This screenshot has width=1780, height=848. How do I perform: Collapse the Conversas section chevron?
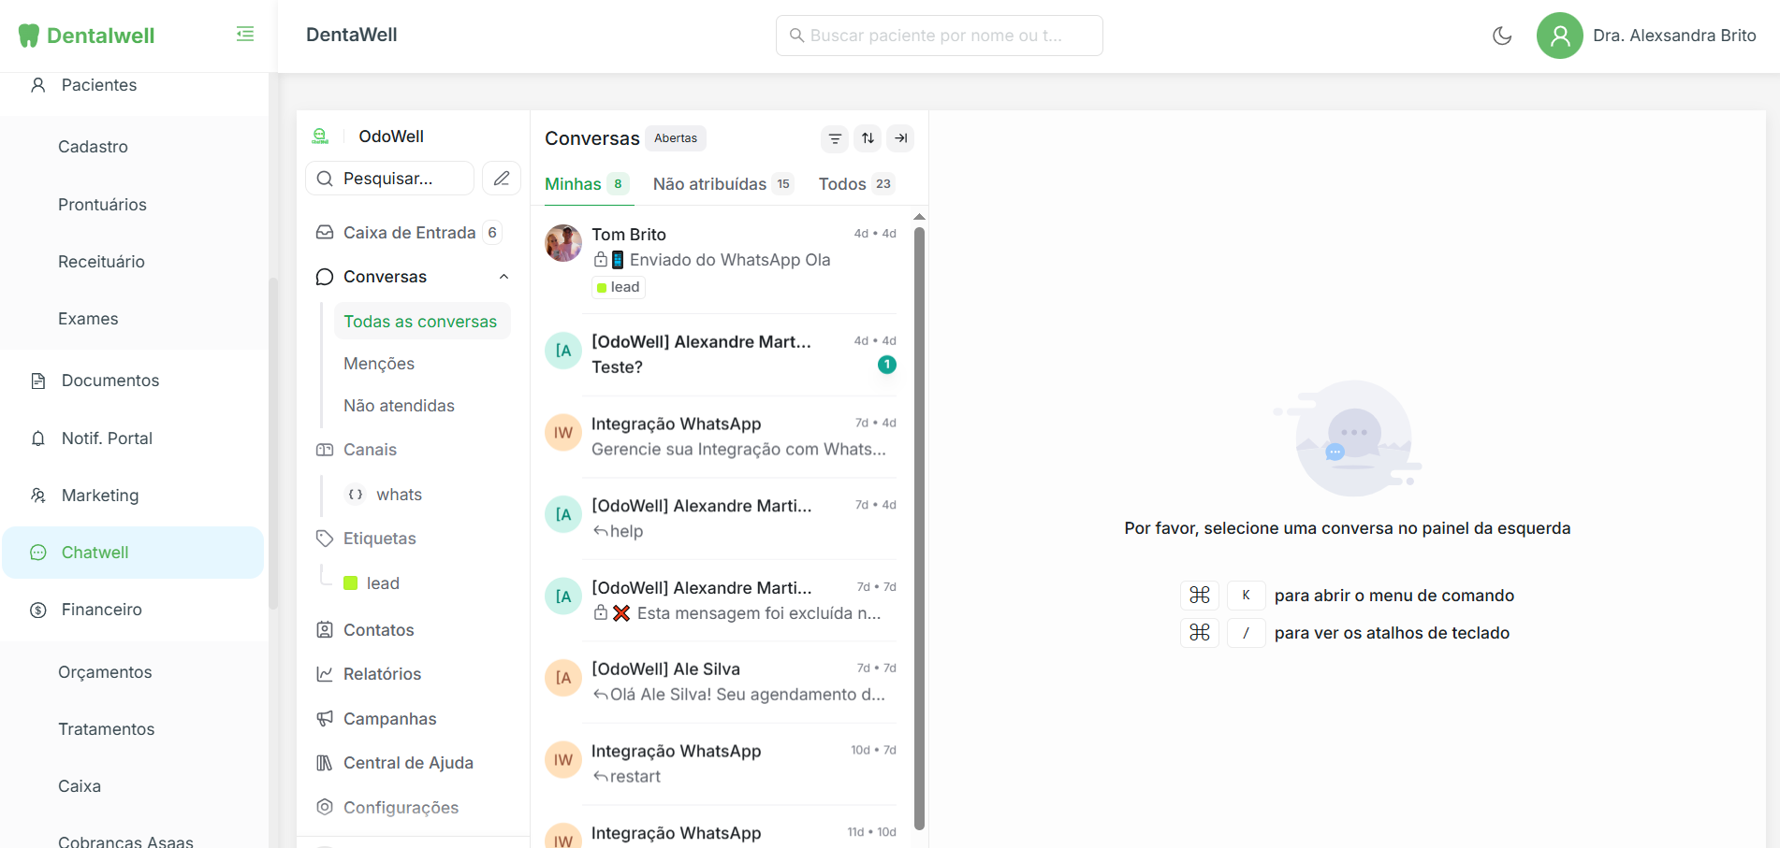pos(503,277)
